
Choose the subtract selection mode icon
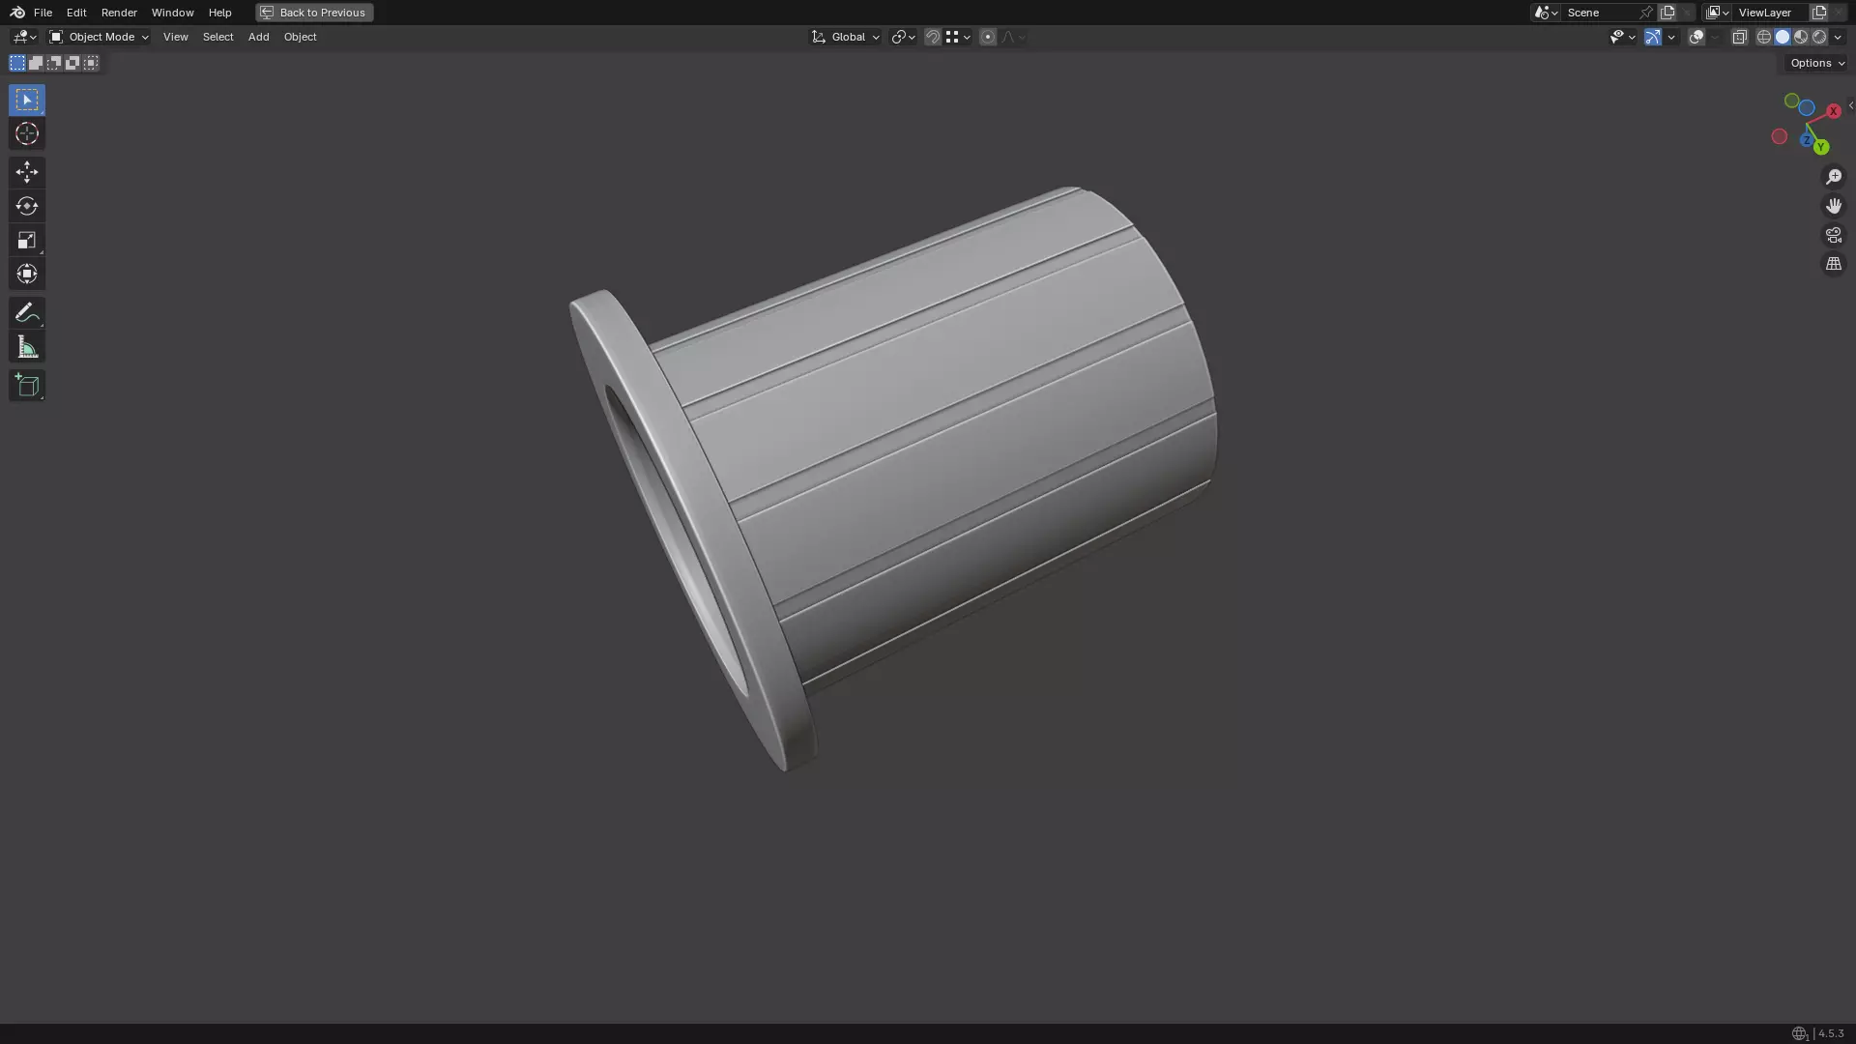(54, 63)
